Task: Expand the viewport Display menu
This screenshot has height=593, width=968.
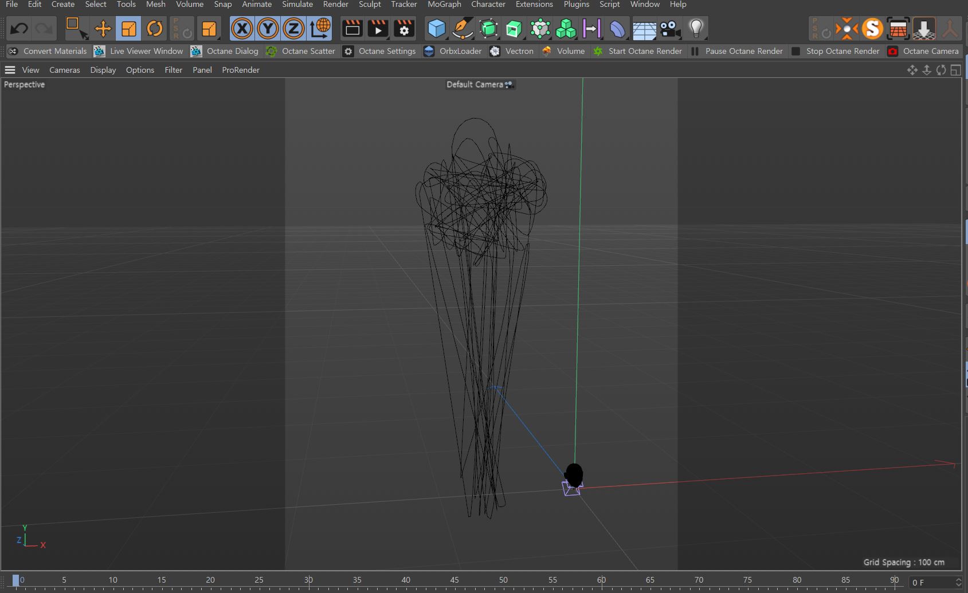Action: [103, 70]
